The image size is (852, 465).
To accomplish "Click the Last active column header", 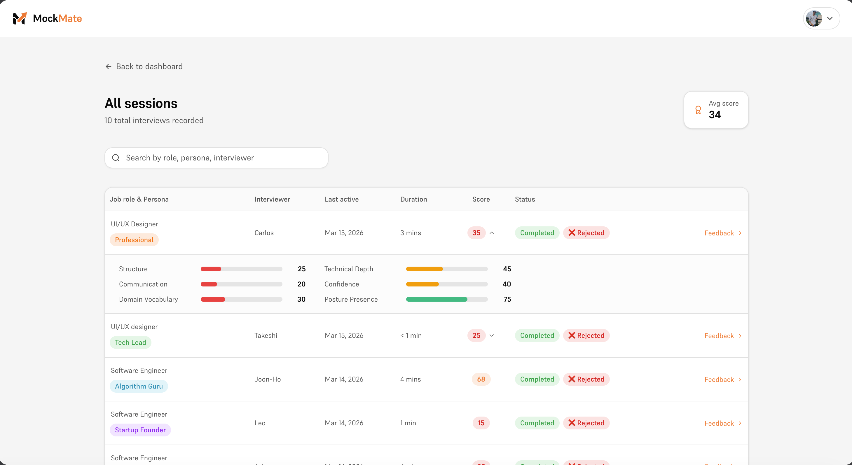I will pyautogui.click(x=341, y=199).
